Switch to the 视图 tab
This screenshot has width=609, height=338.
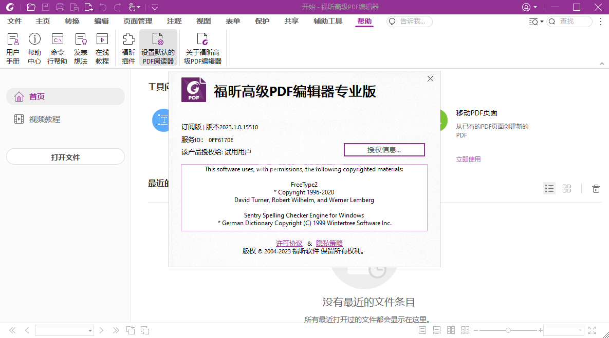tap(204, 22)
